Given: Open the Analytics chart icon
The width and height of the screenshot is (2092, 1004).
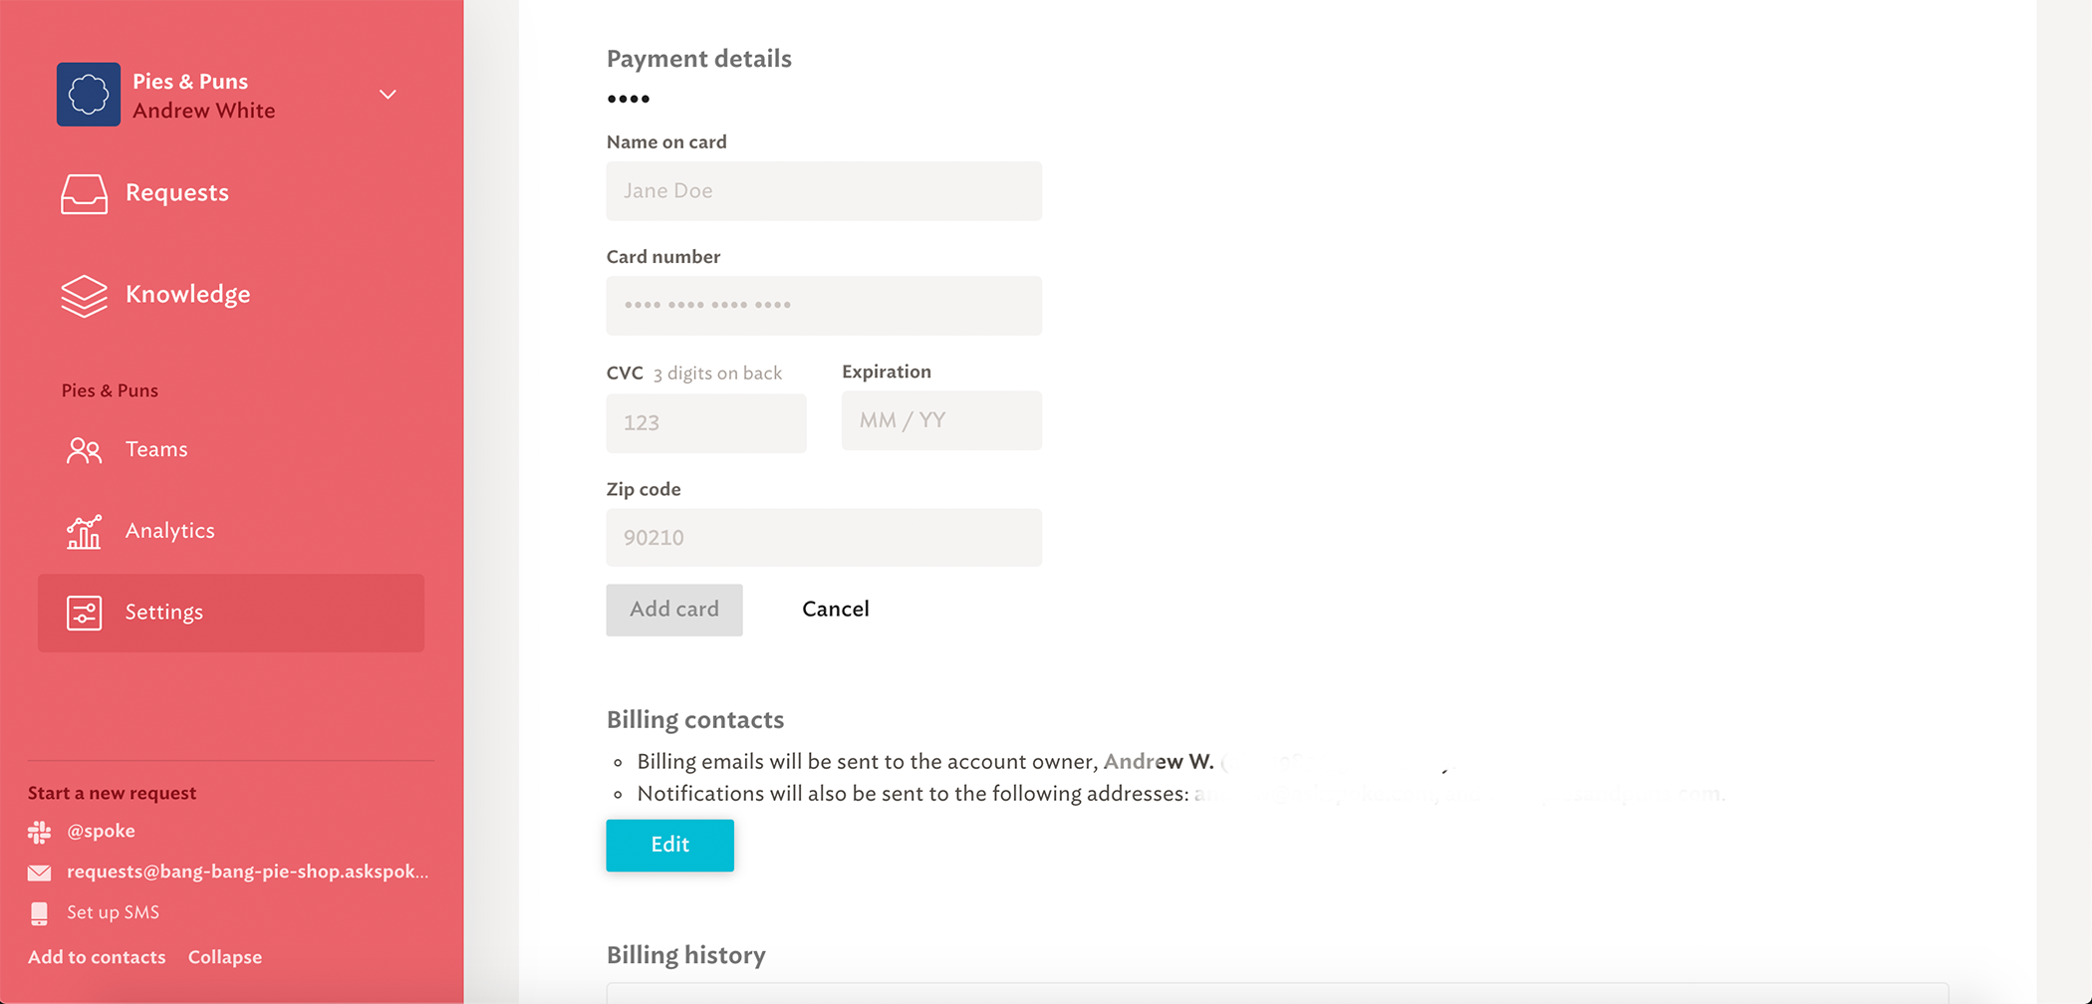Looking at the screenshot, I should click(84, 532).
